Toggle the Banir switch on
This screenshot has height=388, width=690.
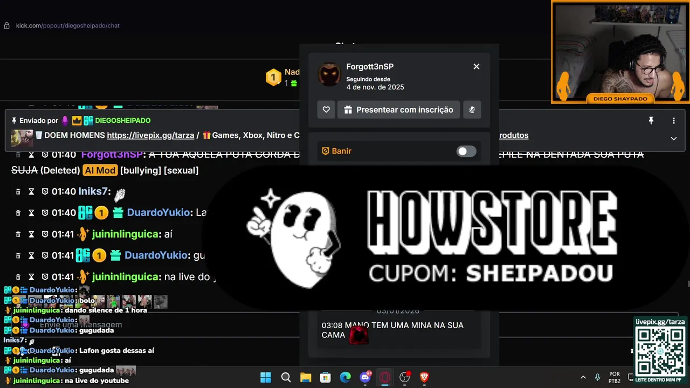[x=466, y=151]
